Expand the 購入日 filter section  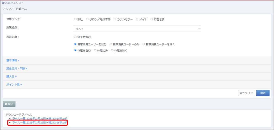pos(12,77)
